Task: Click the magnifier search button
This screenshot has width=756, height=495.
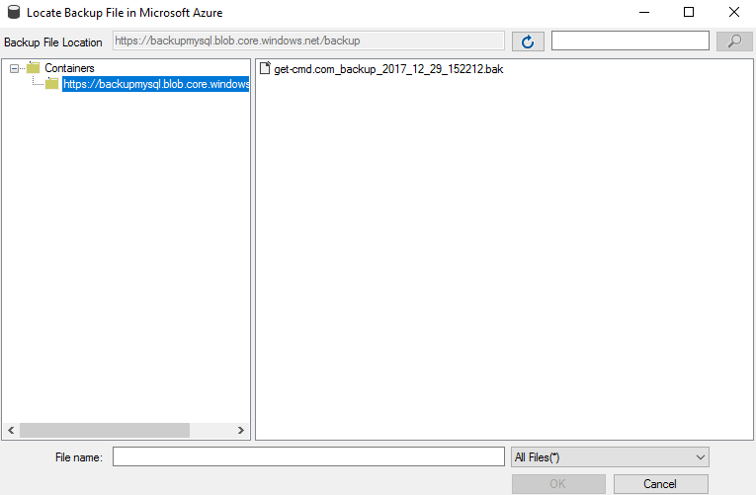Action: coord(734,41)
